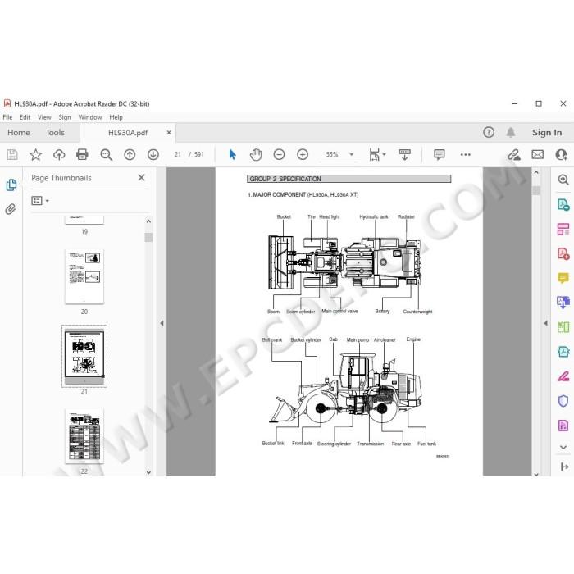Open the Help menu
Image resolution: width=574 pixels, height=574 pixels.
[116, 117]
